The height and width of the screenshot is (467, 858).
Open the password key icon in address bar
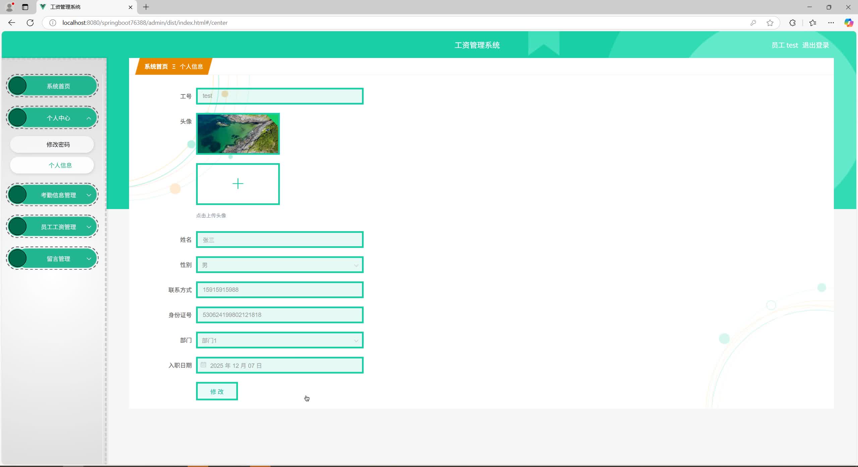pos(753,23)
